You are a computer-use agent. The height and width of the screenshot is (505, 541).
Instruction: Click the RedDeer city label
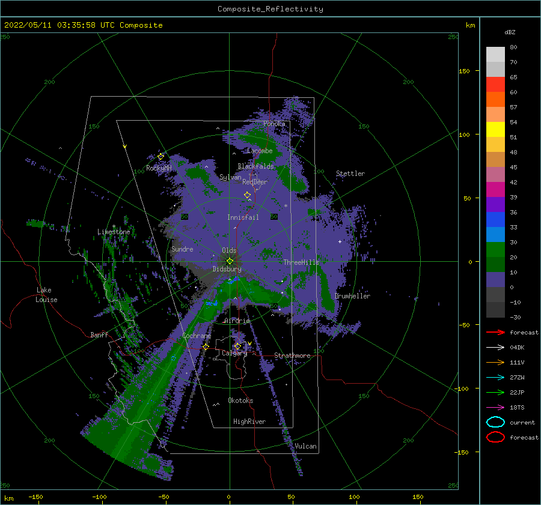tap(255, 182)
